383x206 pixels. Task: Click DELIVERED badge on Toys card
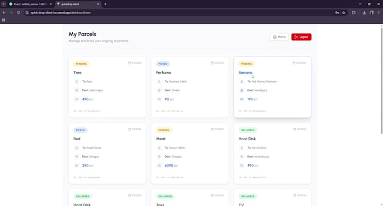(x=165, y=196)
